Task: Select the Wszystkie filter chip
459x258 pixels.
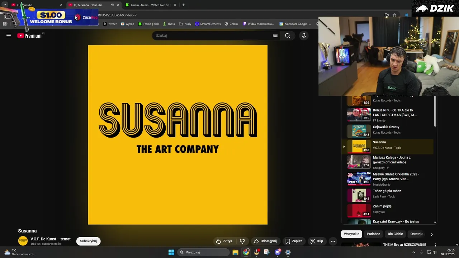Action: coord(351,234)
